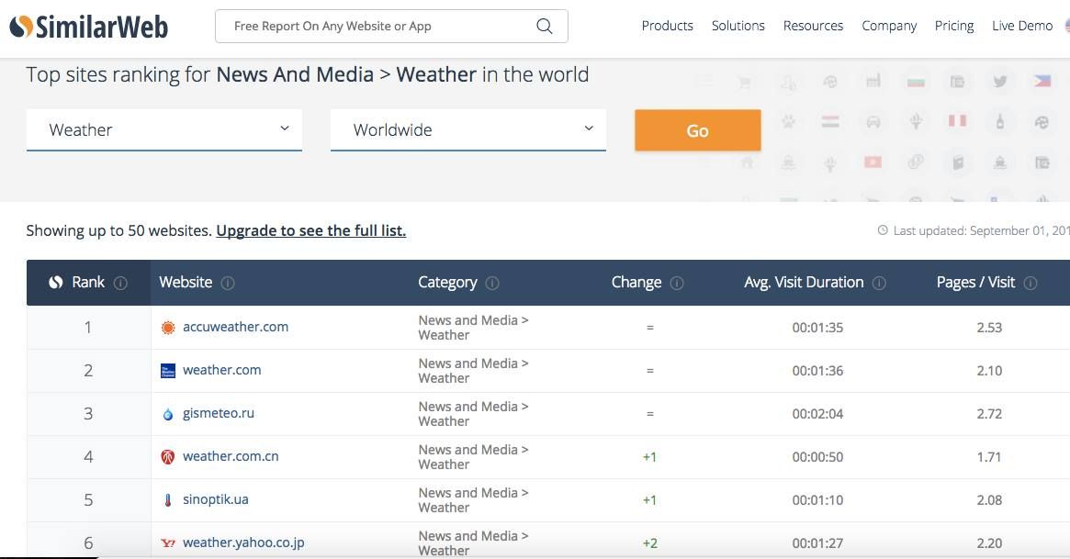
Task: Click the 00:00:50 duration value
Action: 817,457
